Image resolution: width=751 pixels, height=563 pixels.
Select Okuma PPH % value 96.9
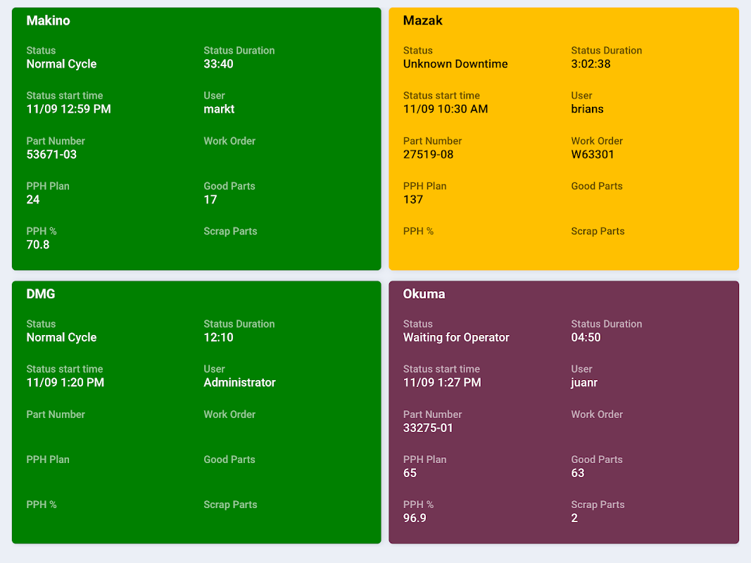point(415,518)
